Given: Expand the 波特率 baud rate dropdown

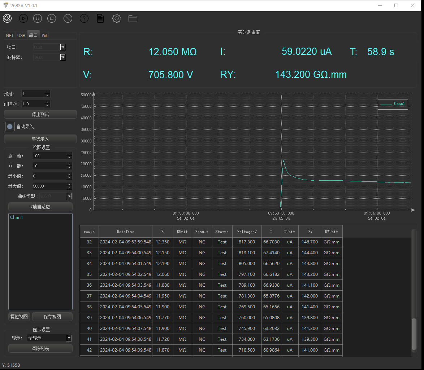Looking at the screenshot, I should [x=62, y=57].
